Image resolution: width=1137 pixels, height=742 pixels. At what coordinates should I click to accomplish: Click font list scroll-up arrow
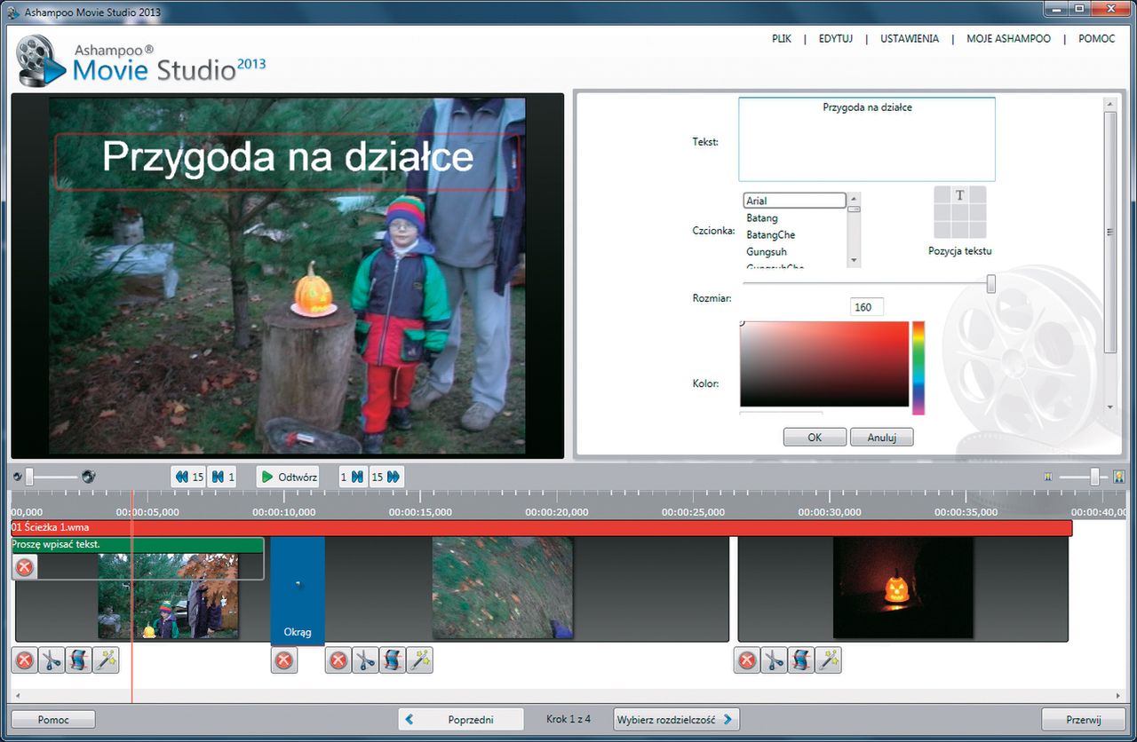(854, 199)
